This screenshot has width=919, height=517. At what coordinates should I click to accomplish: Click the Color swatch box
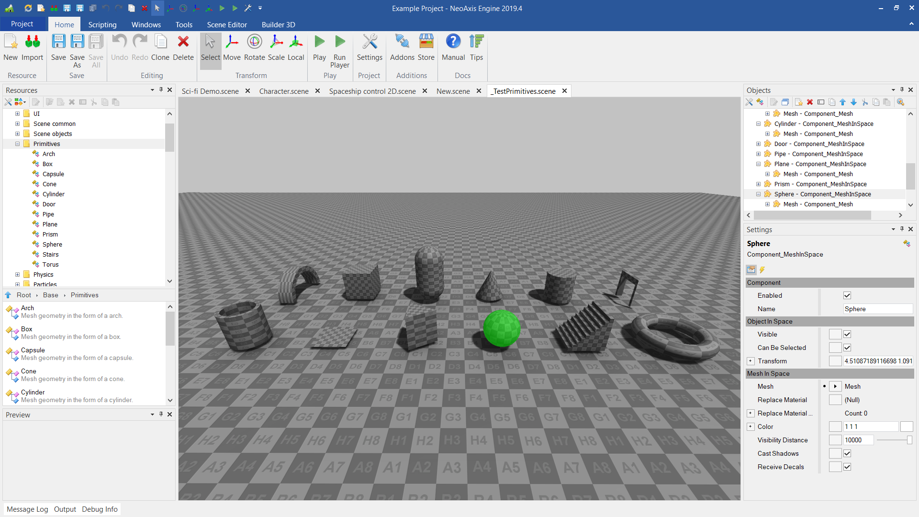(x=907, y=427)
